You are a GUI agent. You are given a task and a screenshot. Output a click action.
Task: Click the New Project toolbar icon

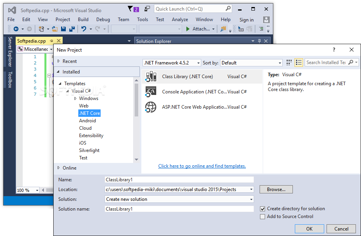click(42, 29)
